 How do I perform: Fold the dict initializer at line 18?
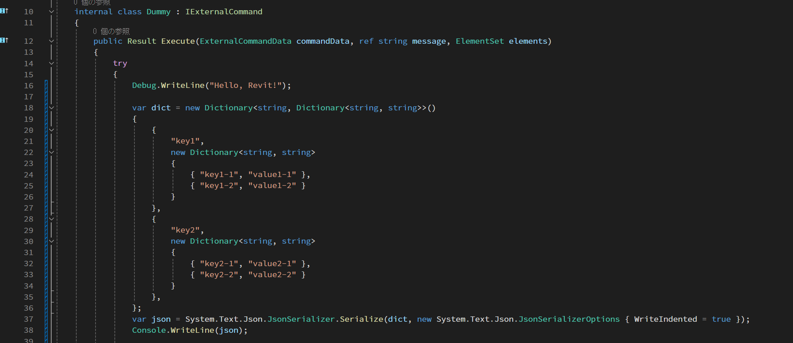tap(52, 108)
